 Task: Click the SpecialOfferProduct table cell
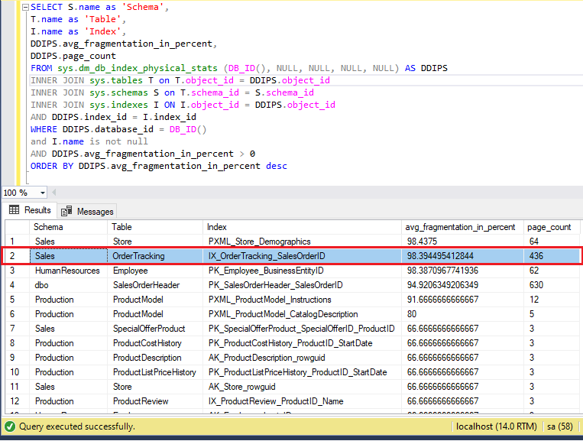tap(155, 329)
